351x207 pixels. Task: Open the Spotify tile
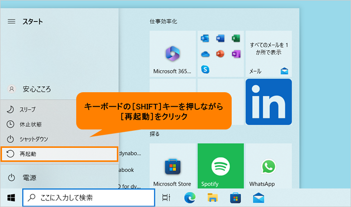(x=221, y=166)
